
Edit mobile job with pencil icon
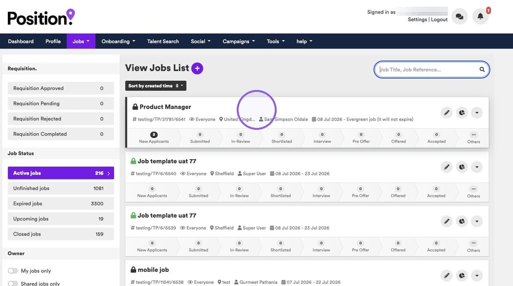click(x=447, y=276)
